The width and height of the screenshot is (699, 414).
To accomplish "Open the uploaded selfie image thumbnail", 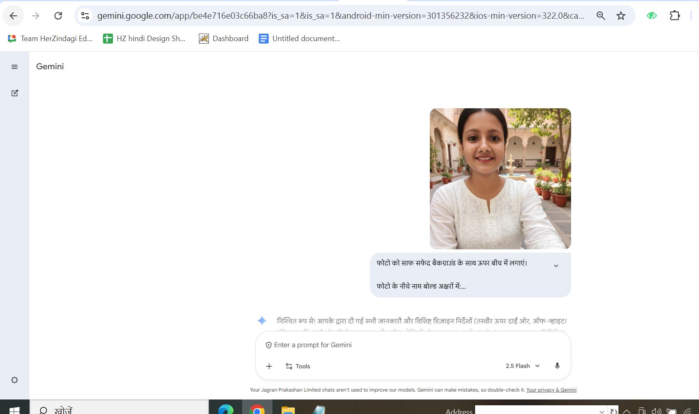I will pyautogui.click(x=500, y=178).
